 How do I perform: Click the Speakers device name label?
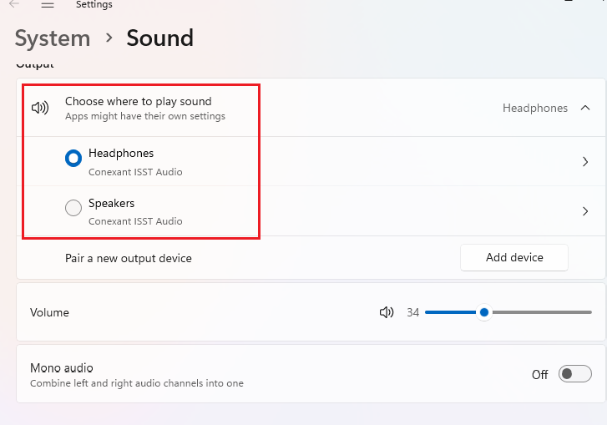pyautogui.click(x=111, y=204)
